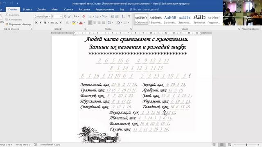Open text effects icon

tap(67, 23)
